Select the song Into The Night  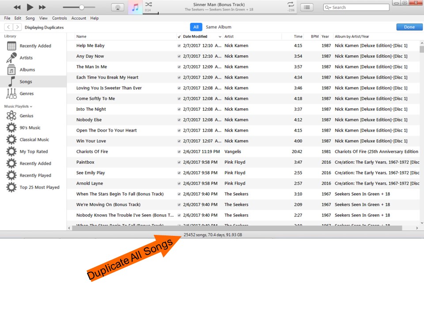tap(91, 109)
